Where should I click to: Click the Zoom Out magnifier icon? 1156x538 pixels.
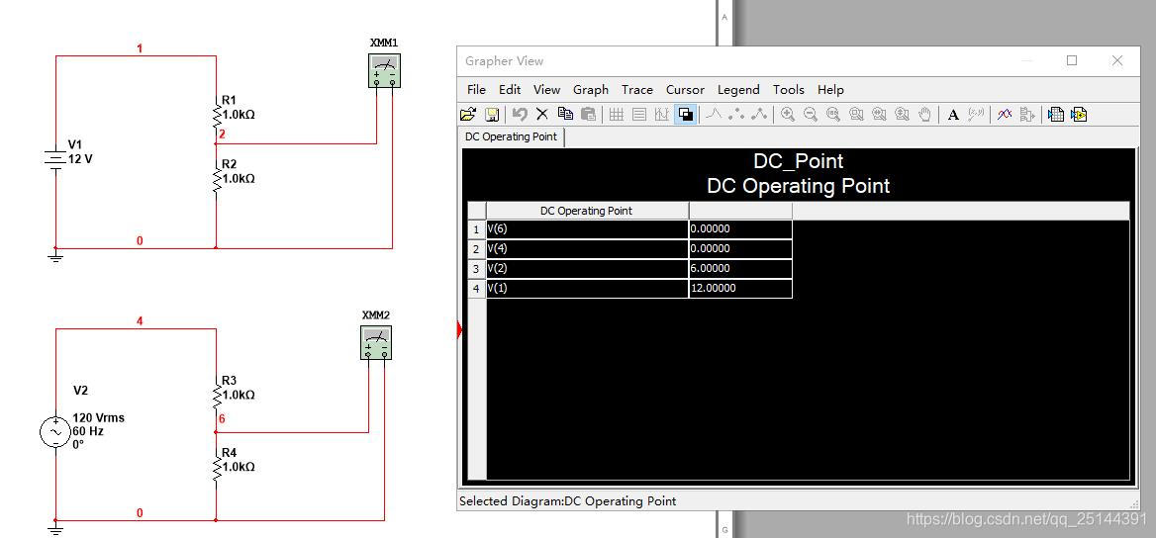click(811, 115)
